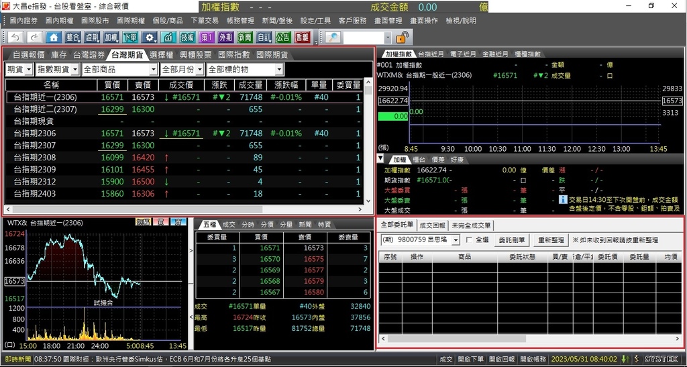Click the redo arrow toolbar icon
687x367 pixels.
[35, 37]
